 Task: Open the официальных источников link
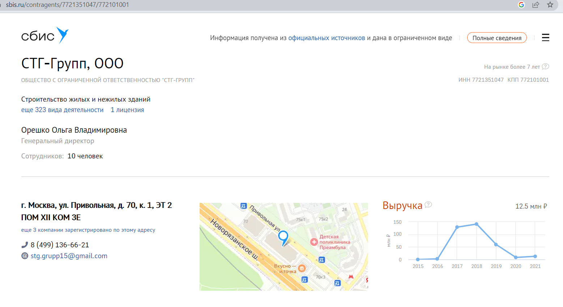click(x=327, y=38)
